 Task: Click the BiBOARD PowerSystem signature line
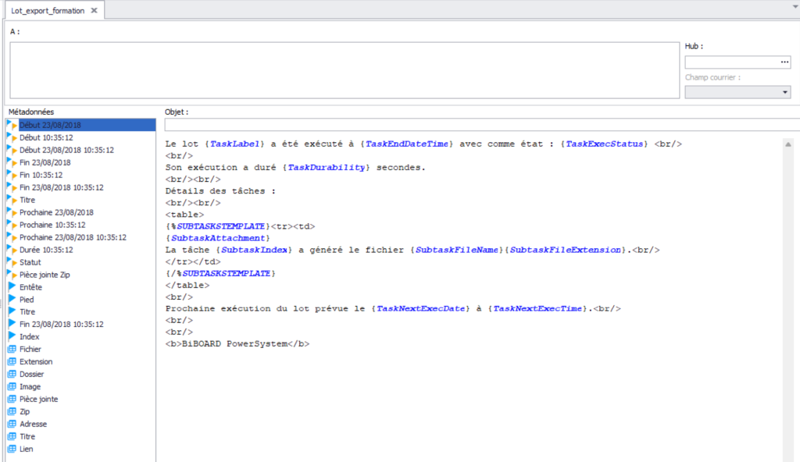tap(237, 343)
